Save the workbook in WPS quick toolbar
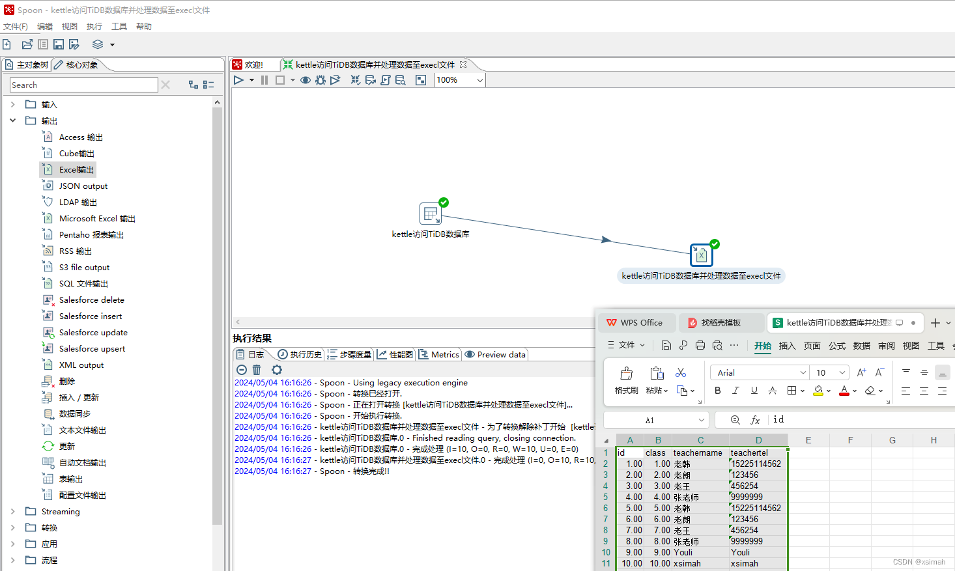The height and width of the screenshot is (571, 955). click(x=666, y=345)
